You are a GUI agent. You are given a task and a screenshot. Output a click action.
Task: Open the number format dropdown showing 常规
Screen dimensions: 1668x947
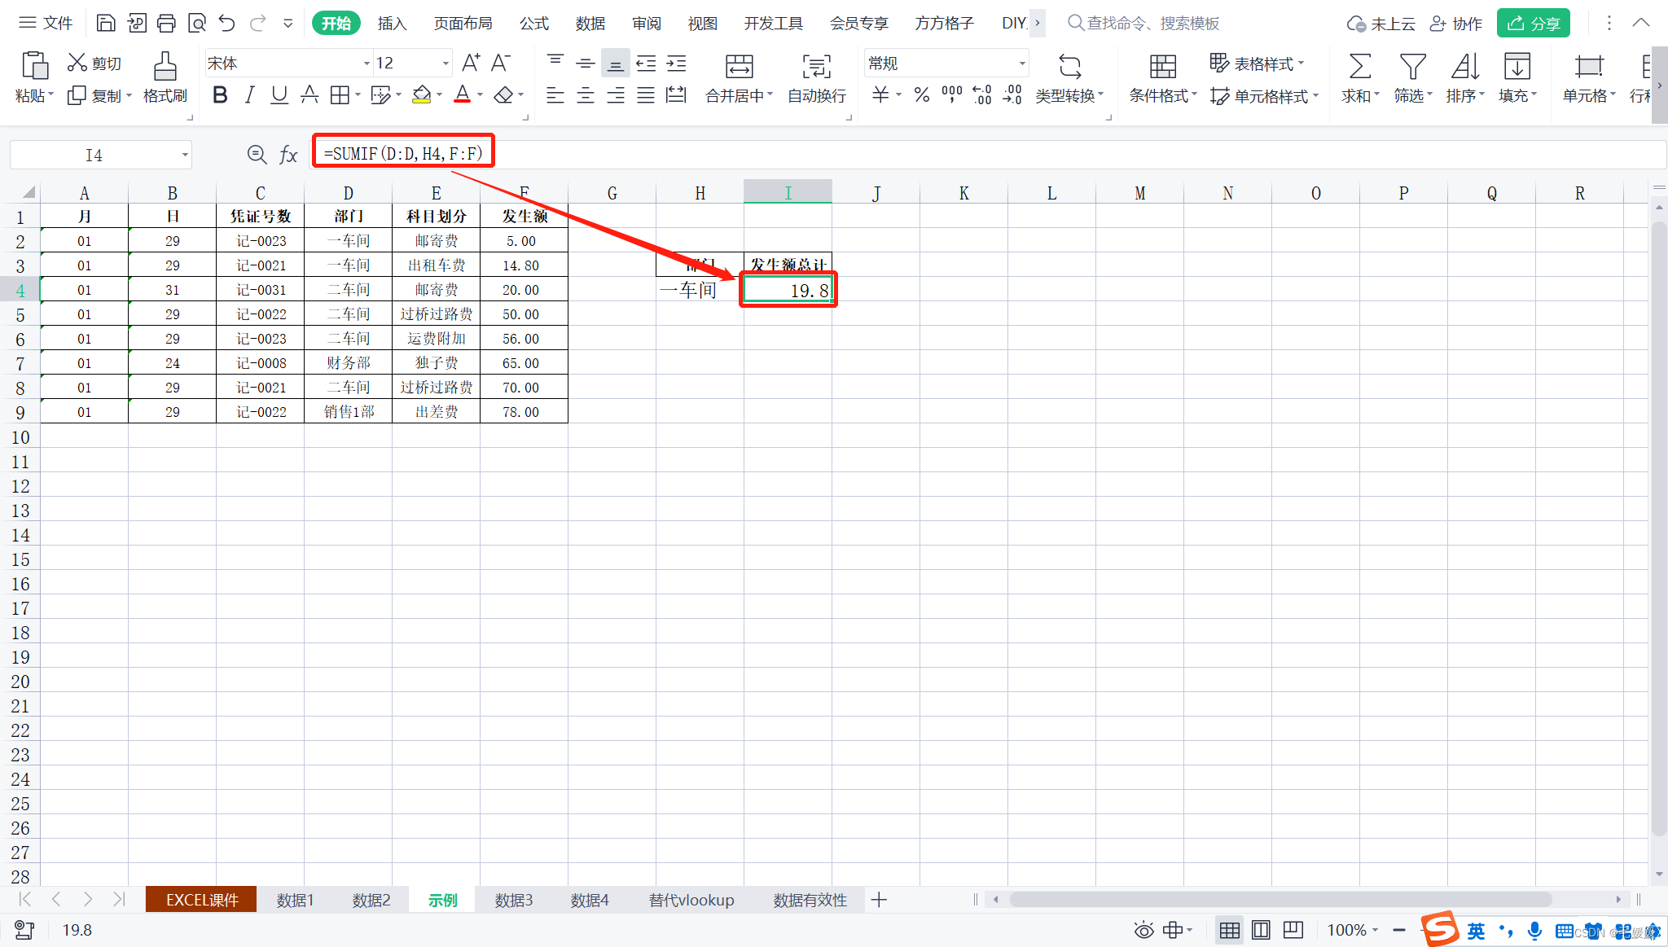click(x=1021, y=64)
